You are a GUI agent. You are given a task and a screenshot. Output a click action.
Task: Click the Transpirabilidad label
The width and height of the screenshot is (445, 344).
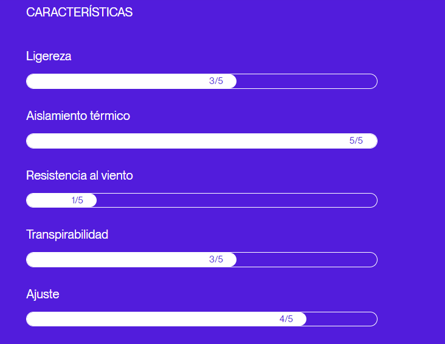coord(67,234)
